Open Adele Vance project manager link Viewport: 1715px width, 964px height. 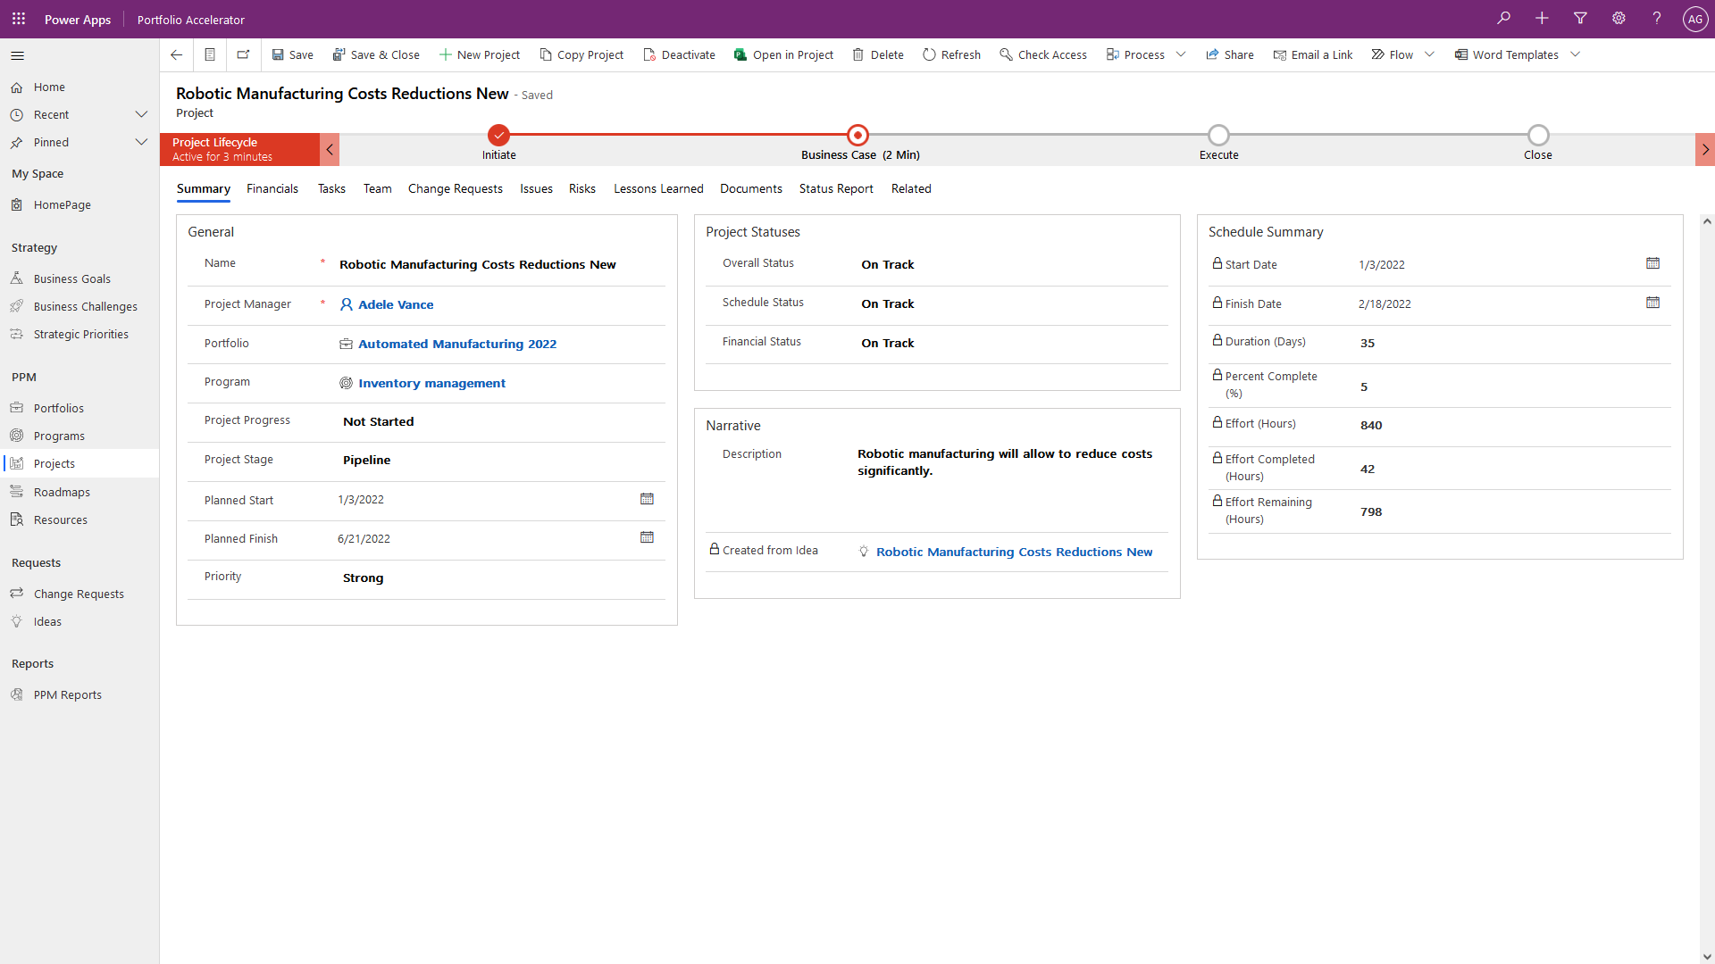[396, 304]
